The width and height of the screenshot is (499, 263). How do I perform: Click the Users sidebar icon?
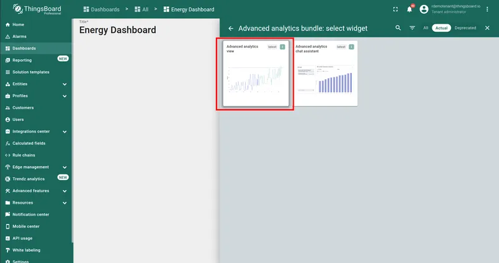[x=7, y=120]
